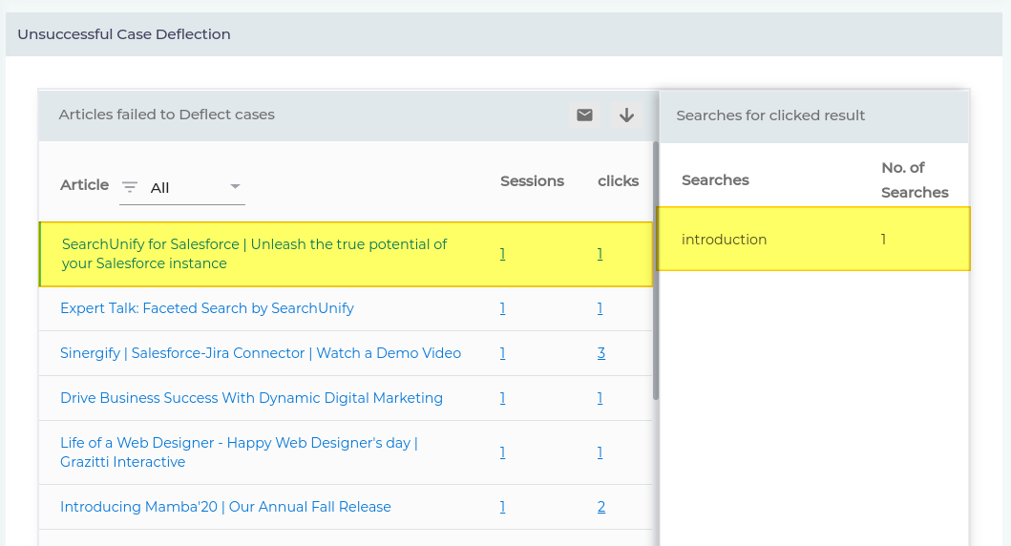Viewport: 1011px width, 546px height.
Task: Click the download arrow icon
Action: (x=626, y=115)
